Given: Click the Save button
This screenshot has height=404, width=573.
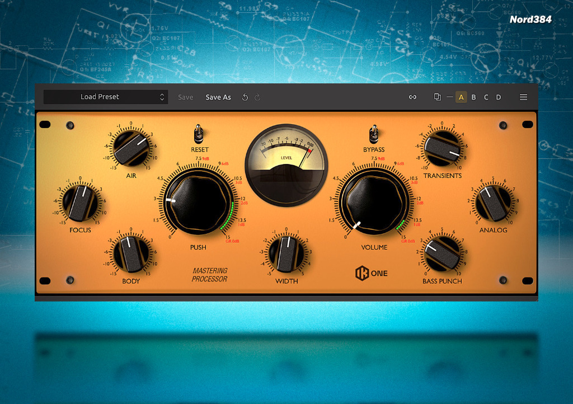Looking at the screenshot, I should [x=185, y=97].
